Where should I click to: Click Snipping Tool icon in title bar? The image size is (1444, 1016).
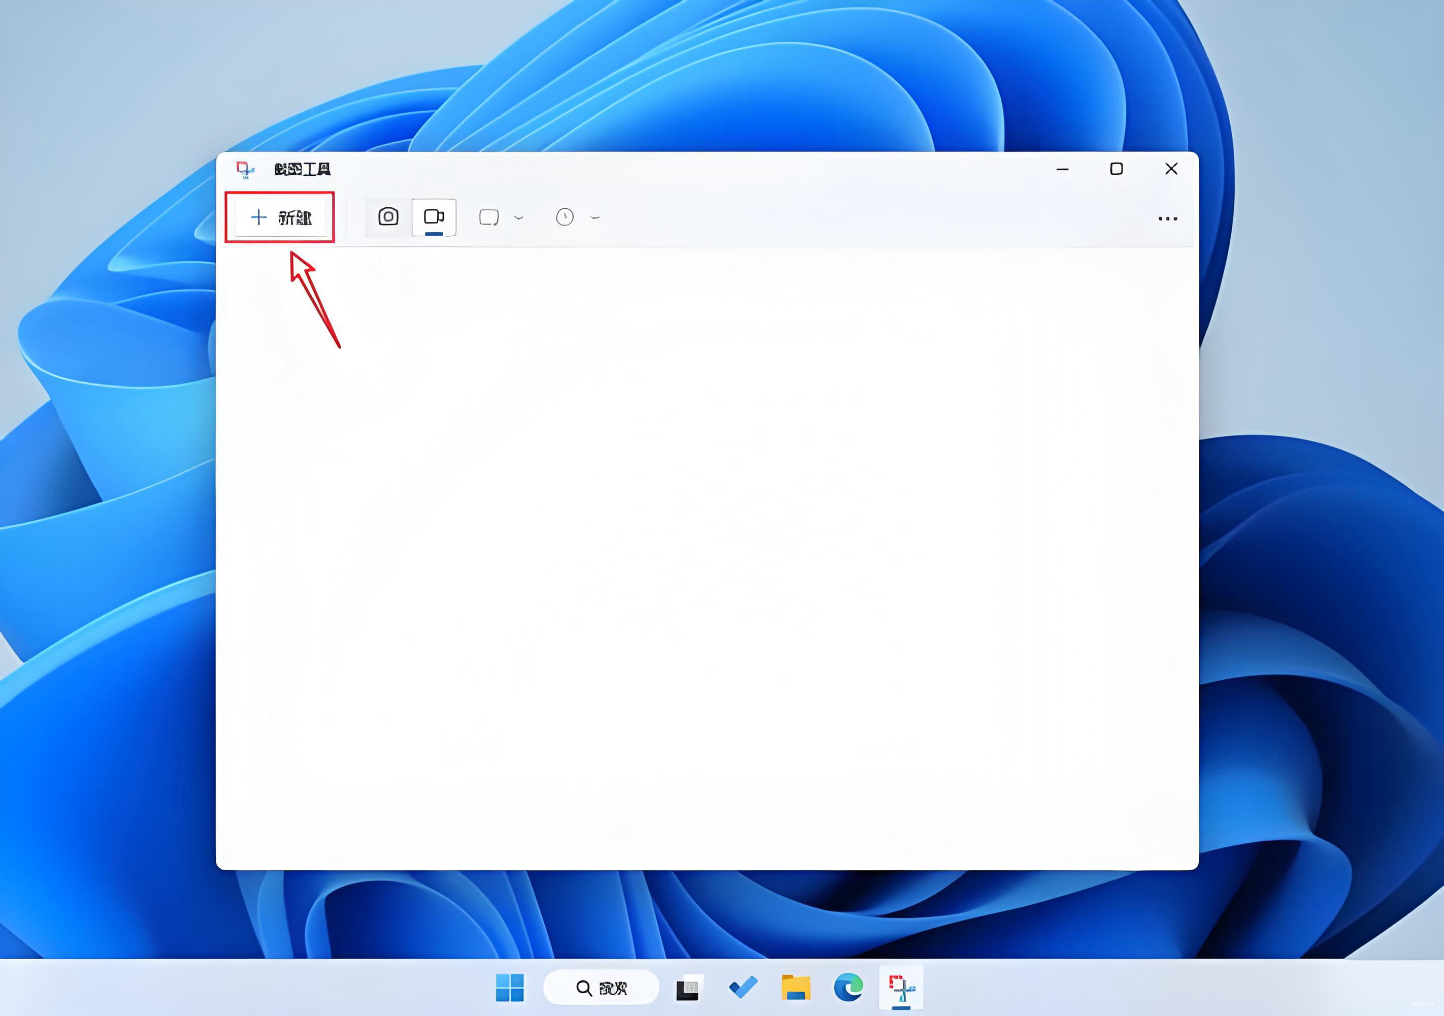tap(245, 169)
